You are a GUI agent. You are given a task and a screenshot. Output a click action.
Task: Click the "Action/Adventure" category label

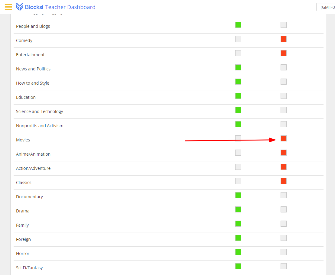[33, 168]
